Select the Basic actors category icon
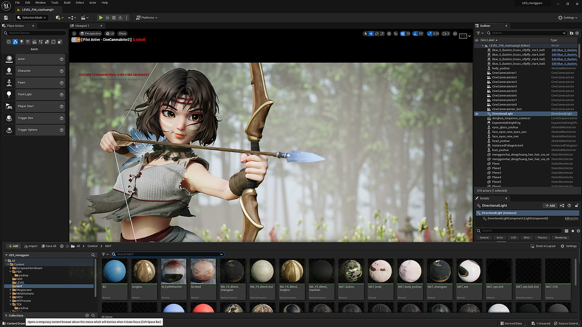This screenshot has width=582, height=327. coord(15,42)
